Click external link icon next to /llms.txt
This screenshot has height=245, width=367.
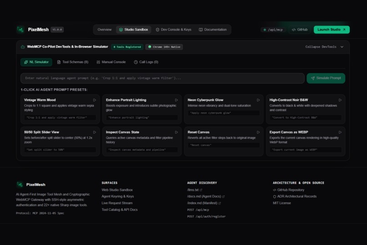[201, 190]
